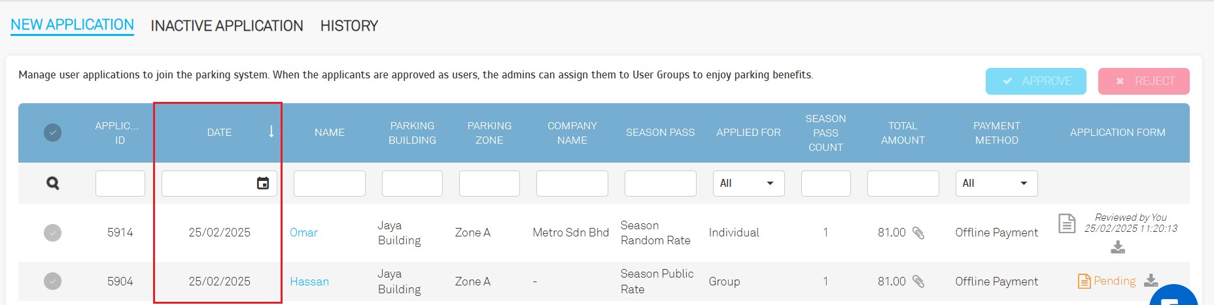Click the Reject button
This screenshot has height=305, width=1214.
point(1144,81)
